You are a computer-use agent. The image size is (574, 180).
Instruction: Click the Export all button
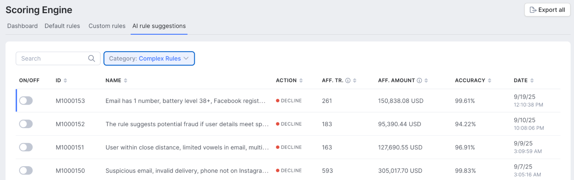(x=547, y=10)
